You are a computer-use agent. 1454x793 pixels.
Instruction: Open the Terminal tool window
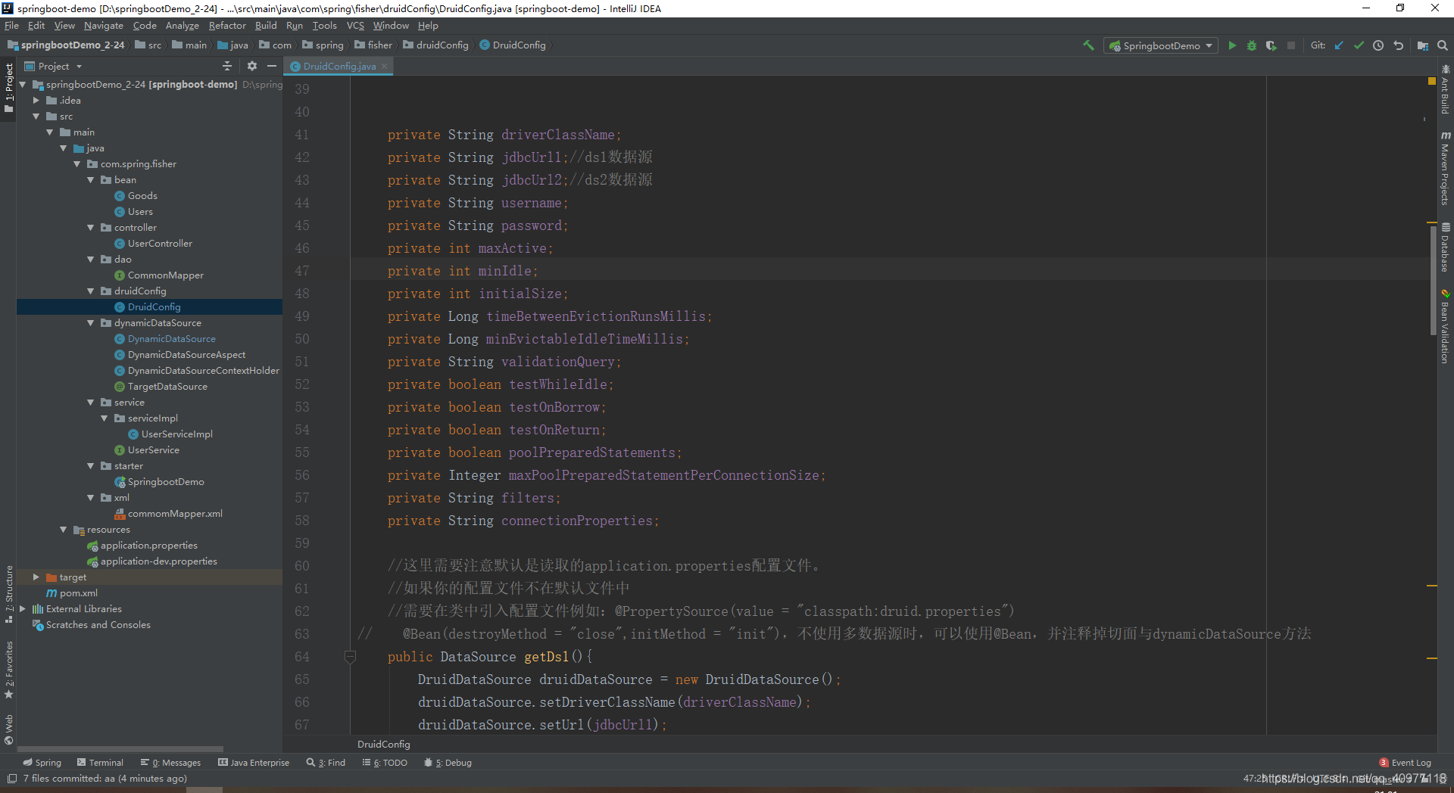[100, 763]
